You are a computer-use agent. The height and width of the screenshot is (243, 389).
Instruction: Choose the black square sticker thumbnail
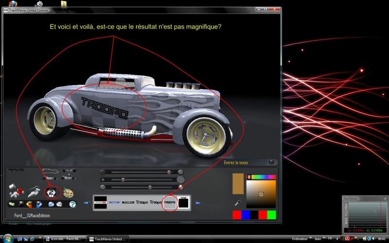click(184, 203)
